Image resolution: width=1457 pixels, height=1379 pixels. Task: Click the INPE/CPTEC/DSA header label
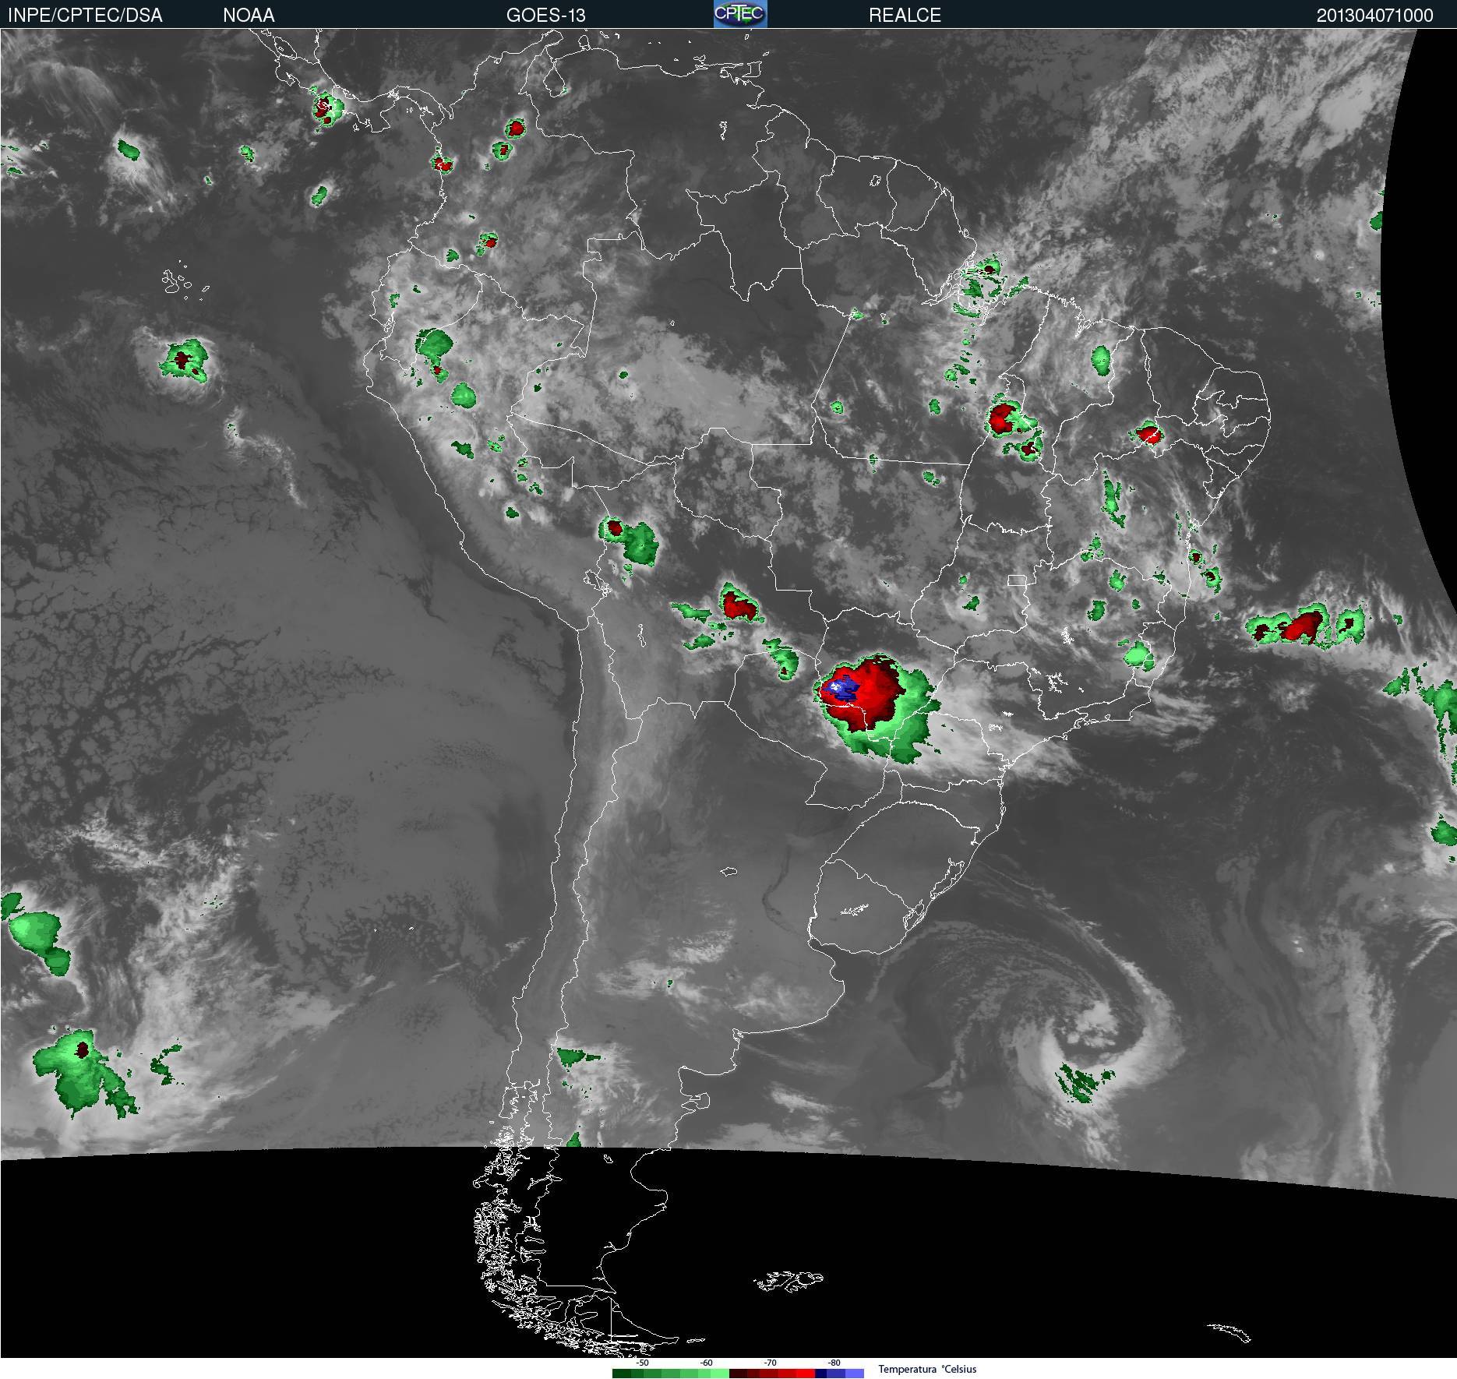tap(85, 15)
